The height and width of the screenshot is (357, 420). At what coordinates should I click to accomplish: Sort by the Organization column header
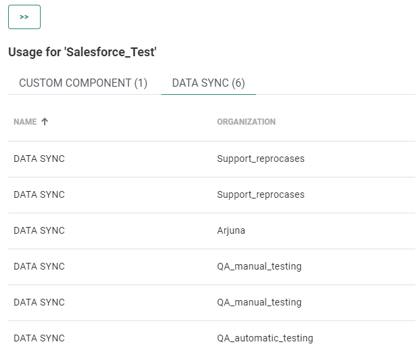(246, 122)
